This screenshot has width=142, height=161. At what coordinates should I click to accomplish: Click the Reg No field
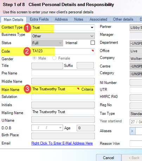click(x=136, y=106)
